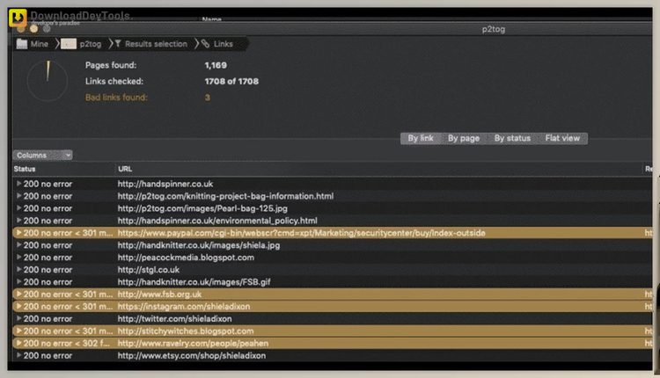This screenshot has width=660, height=378.
Task: Click the Results selection filter icon
Action: tap(118, 43)
